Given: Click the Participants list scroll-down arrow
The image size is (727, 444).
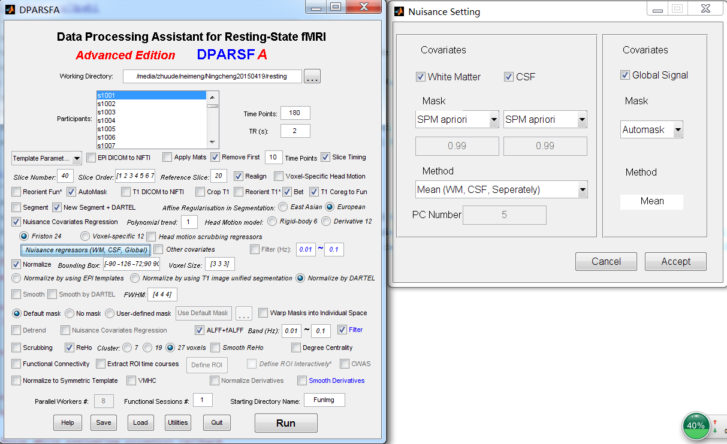Looking at the screenshot, I should (213, 143).
